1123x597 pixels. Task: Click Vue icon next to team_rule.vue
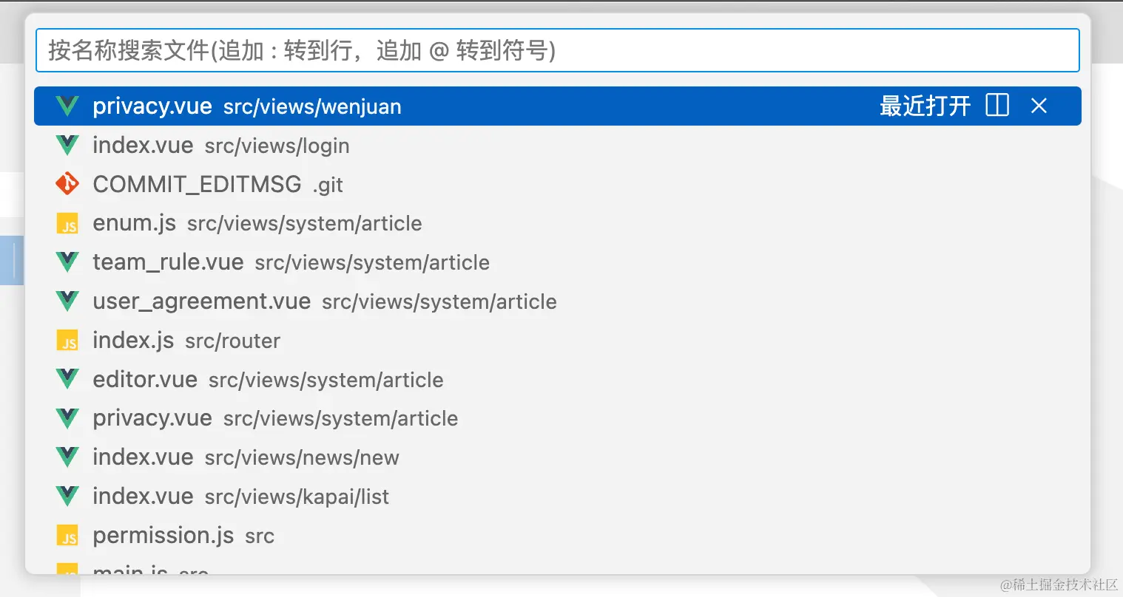tap(67, 262)
